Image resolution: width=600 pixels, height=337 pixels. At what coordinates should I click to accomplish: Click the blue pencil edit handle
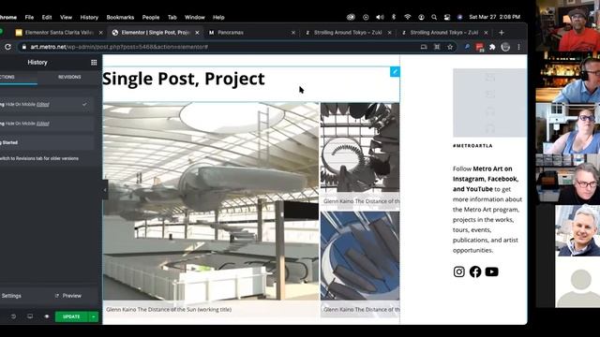[x=395, y=71]
